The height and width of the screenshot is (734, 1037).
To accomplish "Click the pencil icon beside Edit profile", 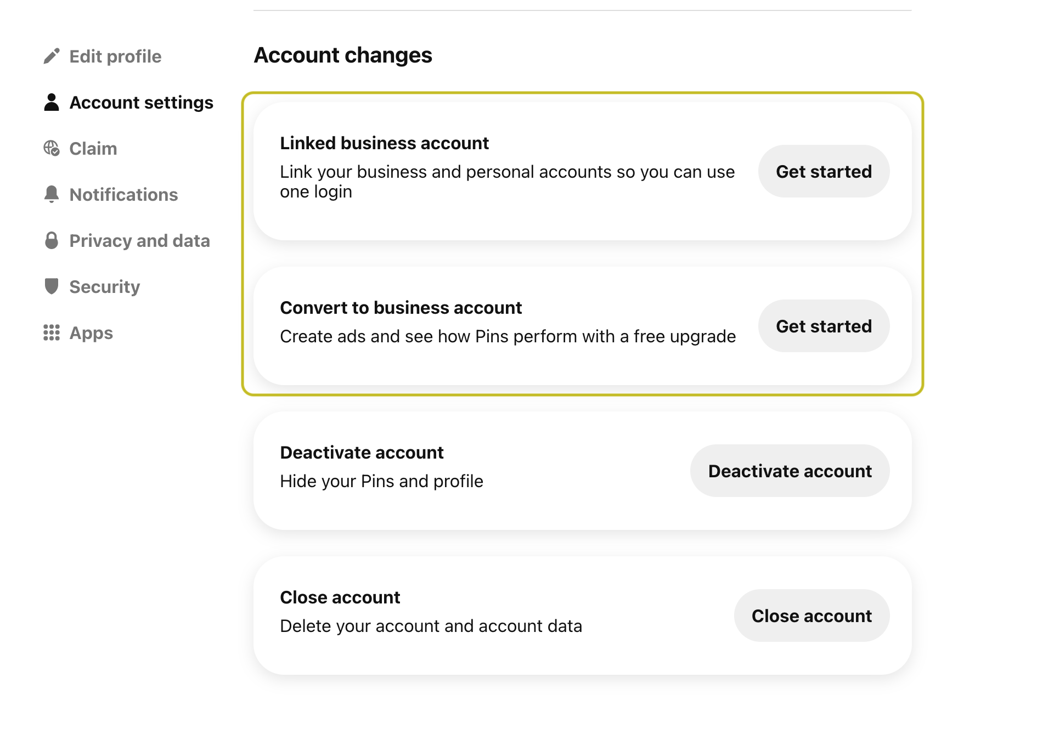I will coord(52,57).
